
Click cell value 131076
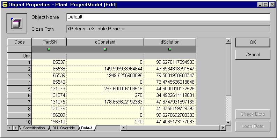[x=49, y=109]
